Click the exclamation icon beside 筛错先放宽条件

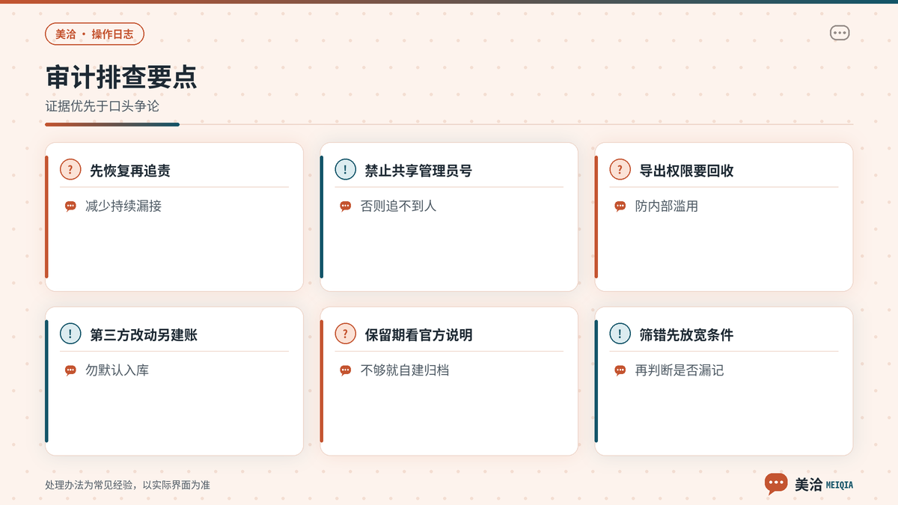(x=620, y=334)
